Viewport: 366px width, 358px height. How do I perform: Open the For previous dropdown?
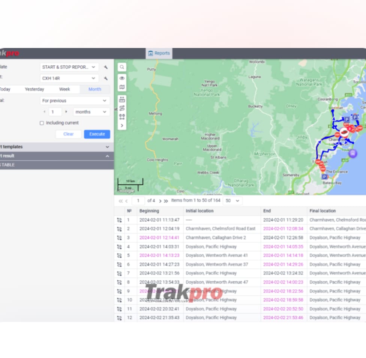point(74,101)
